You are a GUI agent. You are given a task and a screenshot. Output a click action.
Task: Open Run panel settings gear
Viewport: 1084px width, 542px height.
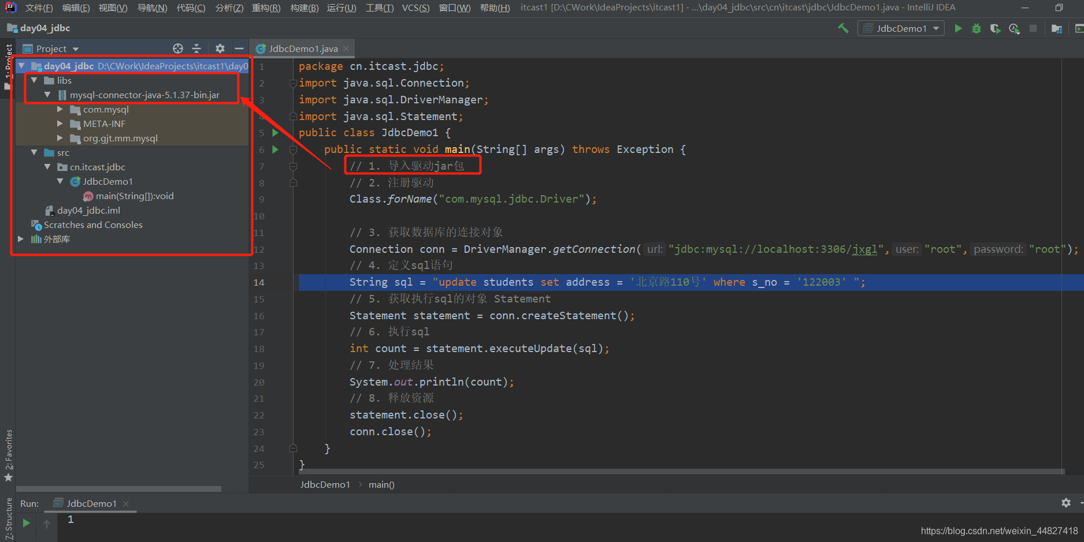(1066, 503)
